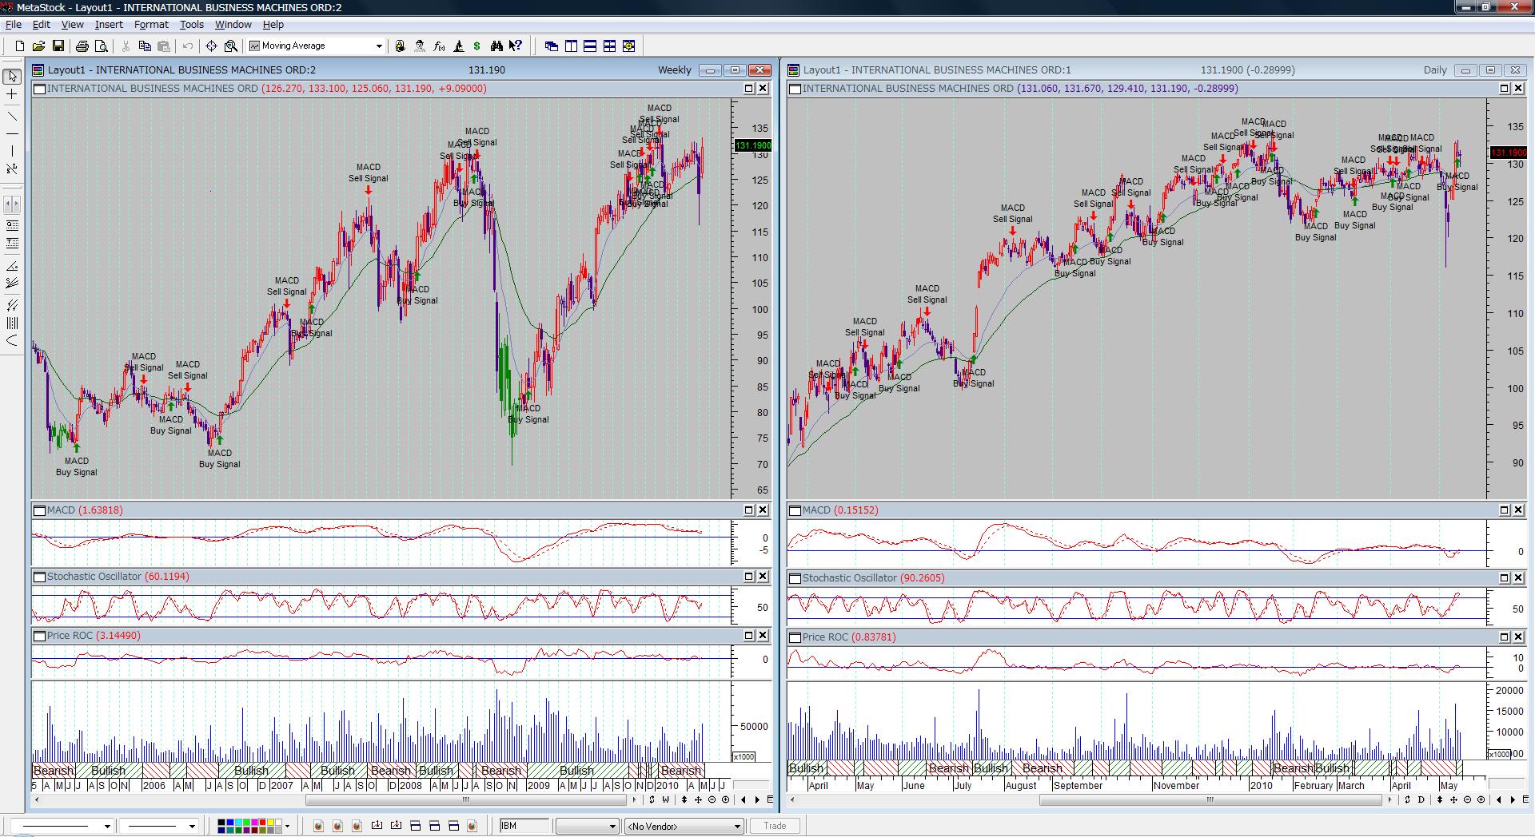The image size is (1535, 837).
Task: Select the horizontal line drawing tool
Action: click(x=12, y=133)
